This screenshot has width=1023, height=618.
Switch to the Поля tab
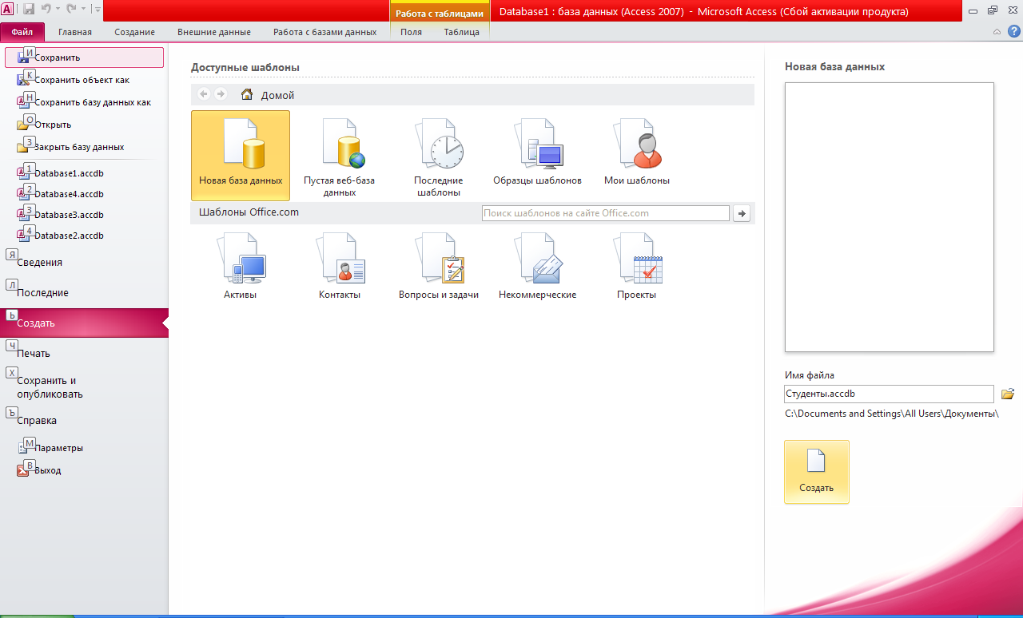point(412,32)
